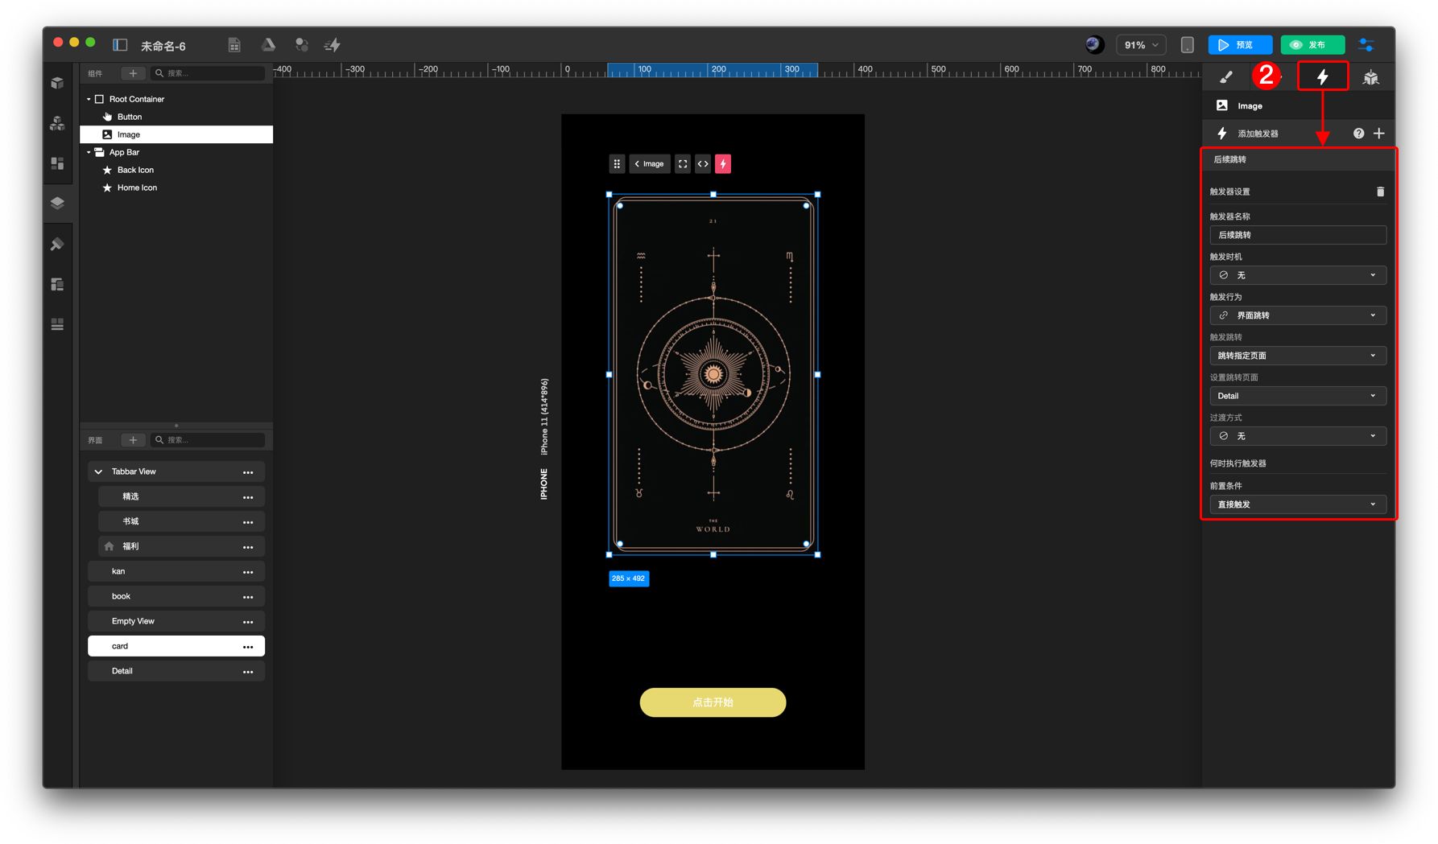The image size is (1438, 844).
Task: Edit the 触发器名称 name field
Action: pyautogui.click(x=1298, y=235)
